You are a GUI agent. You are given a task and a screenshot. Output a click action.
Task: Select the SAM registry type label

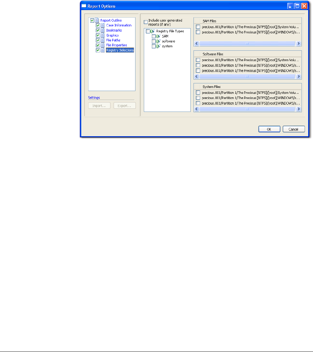[x=165, y=36]
